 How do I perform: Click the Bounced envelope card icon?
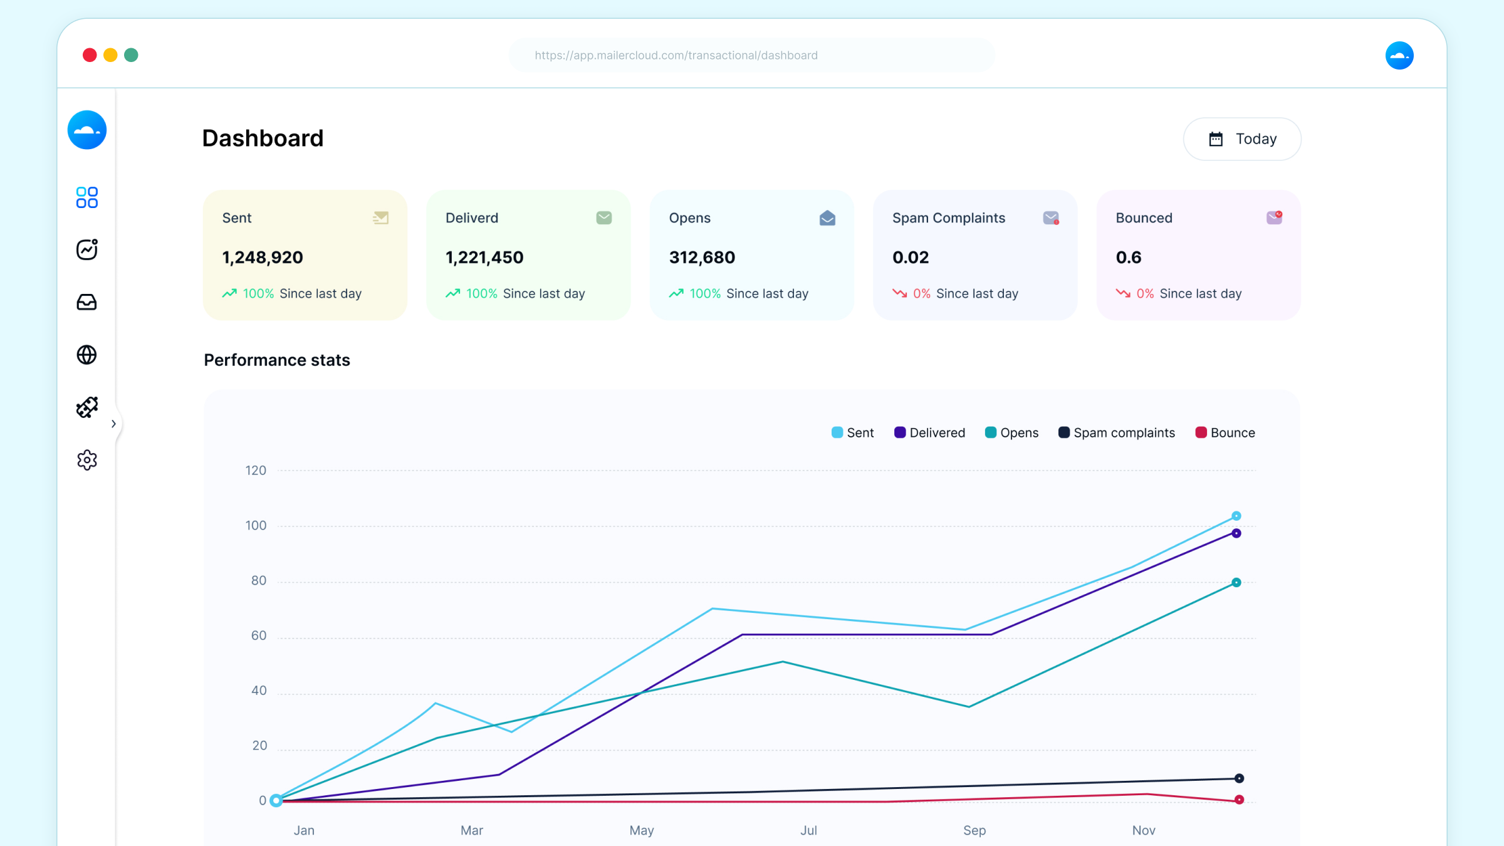coord(1274,217)
